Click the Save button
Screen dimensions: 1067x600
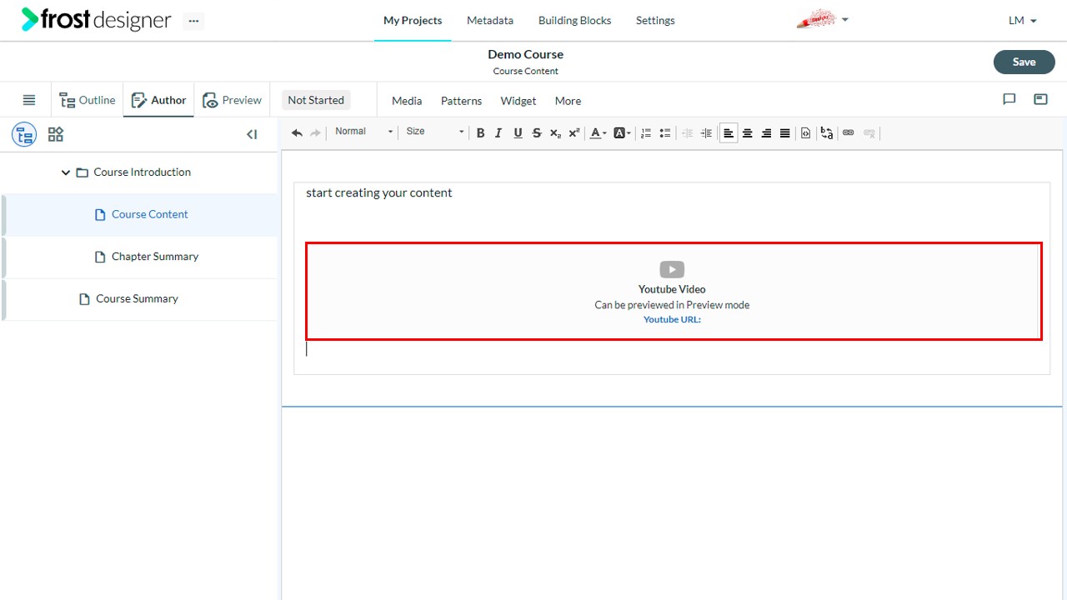point(1024,62)
